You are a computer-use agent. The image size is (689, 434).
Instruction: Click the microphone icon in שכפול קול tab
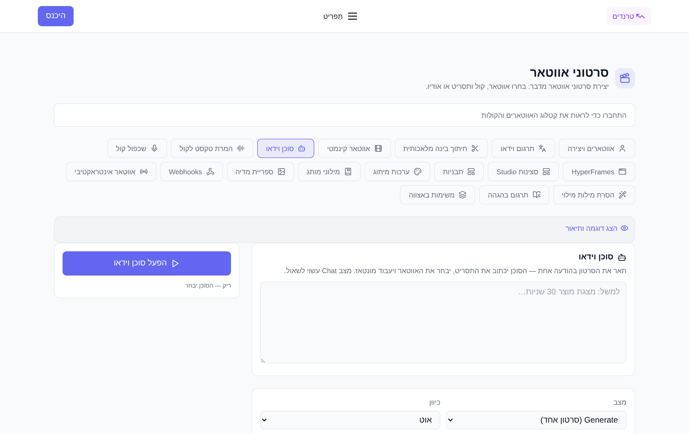point(154,148)
